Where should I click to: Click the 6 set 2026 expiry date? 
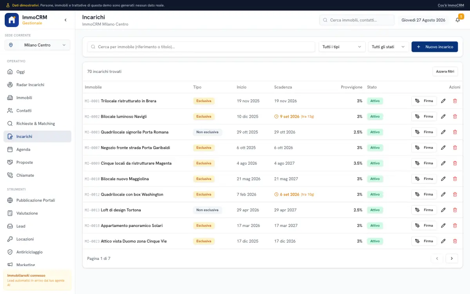pyautogui.click(x=290, y=194)
